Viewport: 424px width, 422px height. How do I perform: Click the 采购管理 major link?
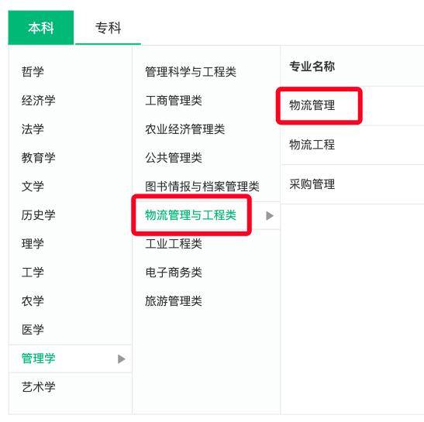pos(312,184)
